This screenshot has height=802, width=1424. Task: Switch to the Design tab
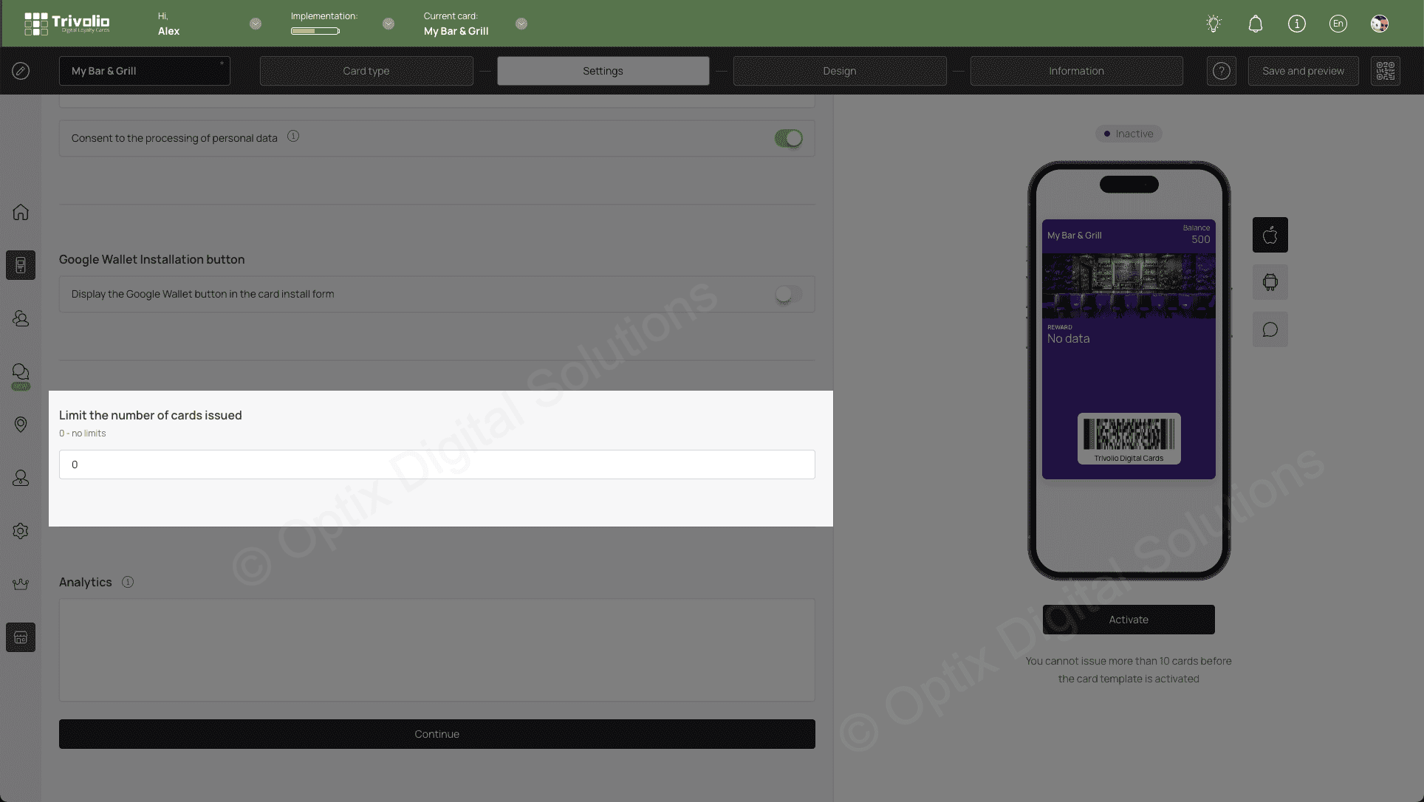pos(839,70)
